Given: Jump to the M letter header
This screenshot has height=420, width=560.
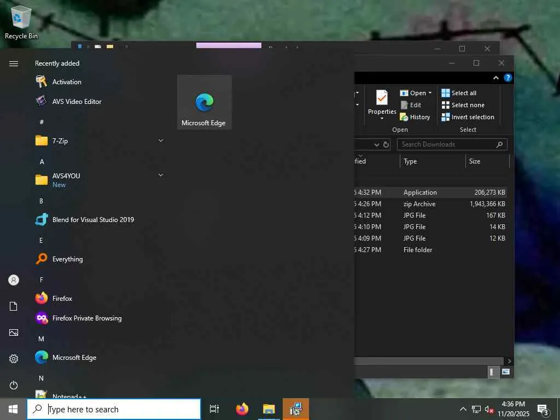Looking at the screenshot, I should [x=41, y=339].
